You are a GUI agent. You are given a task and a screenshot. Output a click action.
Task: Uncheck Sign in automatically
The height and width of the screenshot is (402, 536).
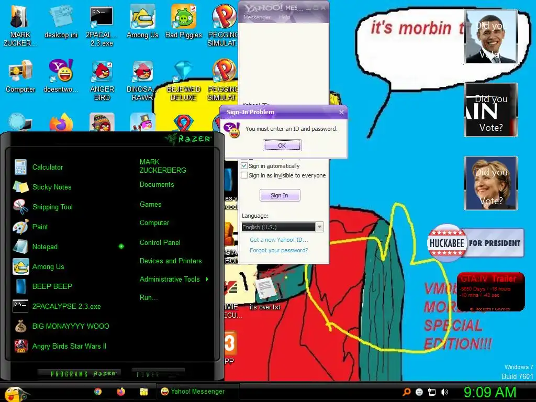coord(244,166)
